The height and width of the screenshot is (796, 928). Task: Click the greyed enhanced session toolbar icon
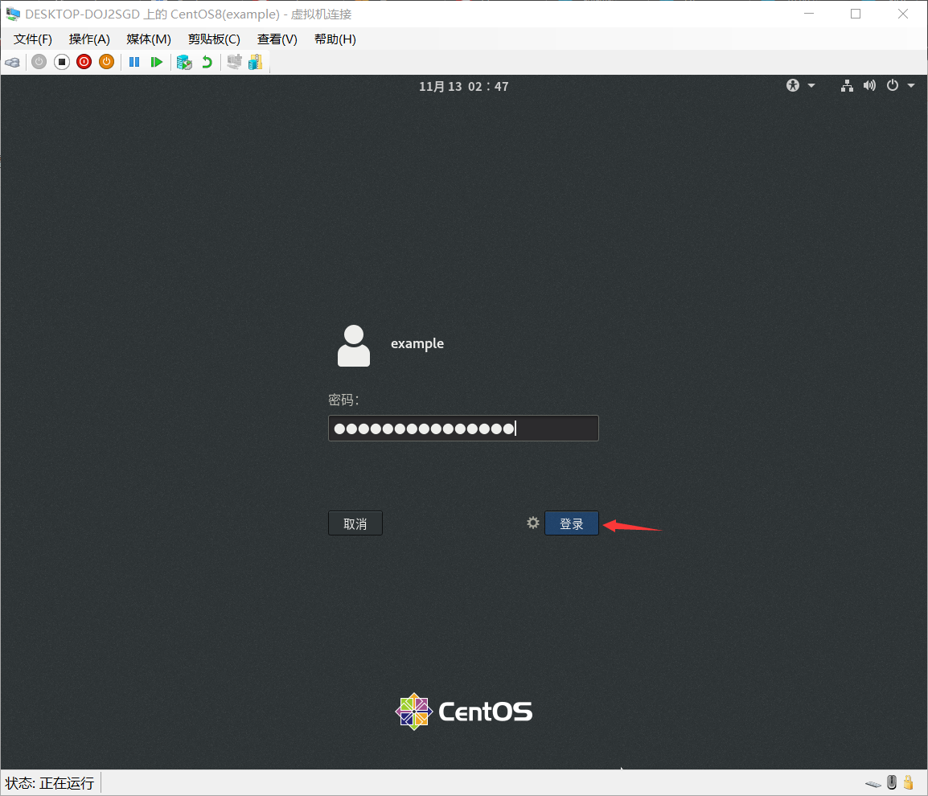(234, 62)
